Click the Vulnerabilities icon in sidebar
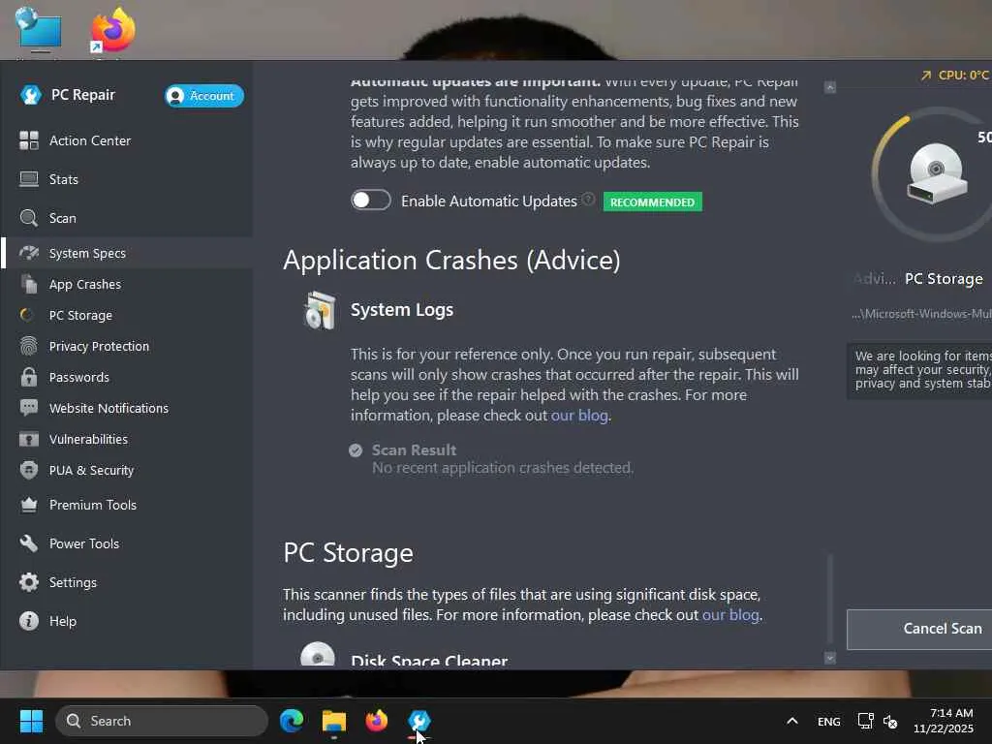The width and height of the screenshot is (992, 744). [28, 439]
